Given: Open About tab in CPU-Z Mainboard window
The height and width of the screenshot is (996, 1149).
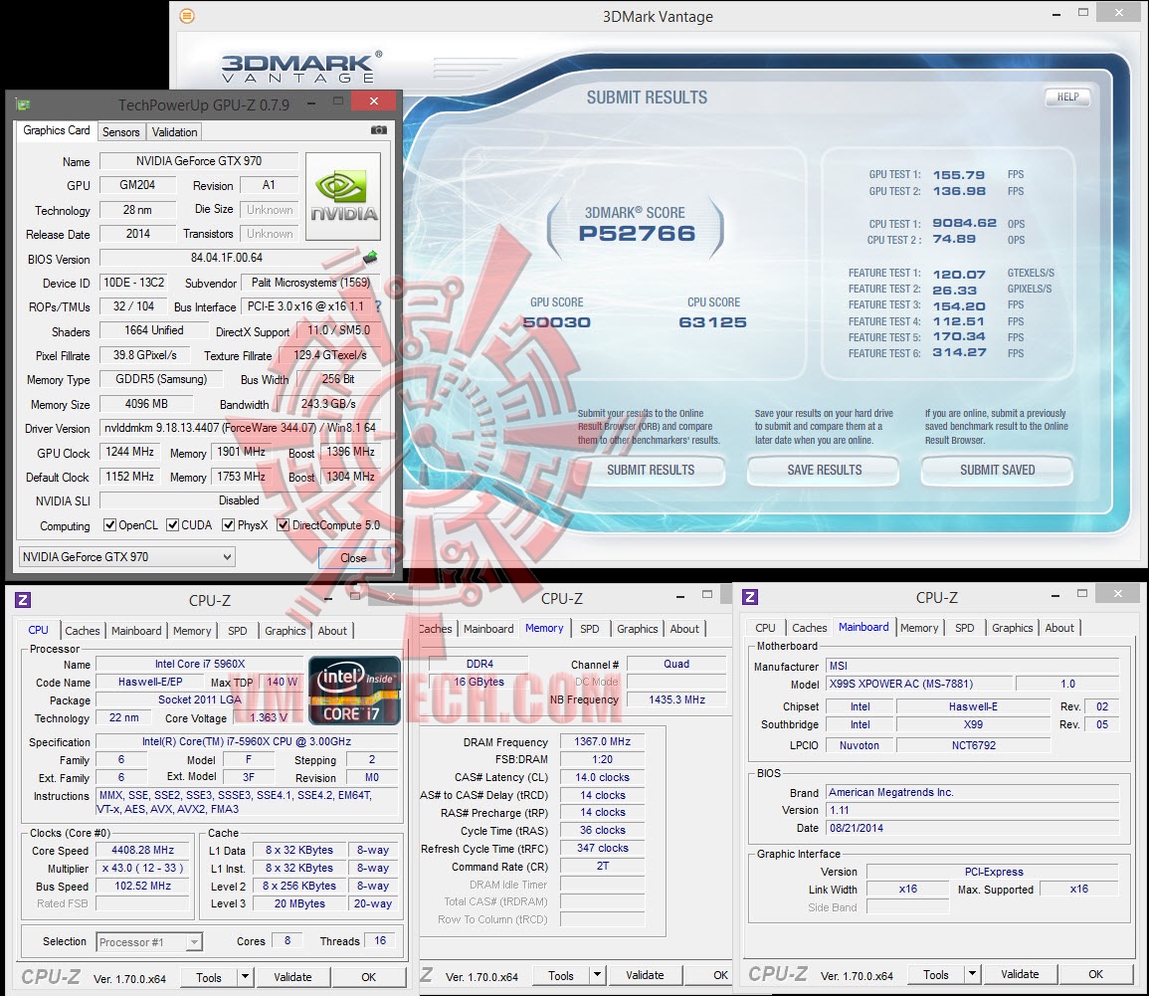Looking at the screenshot, I should 1058,628.
